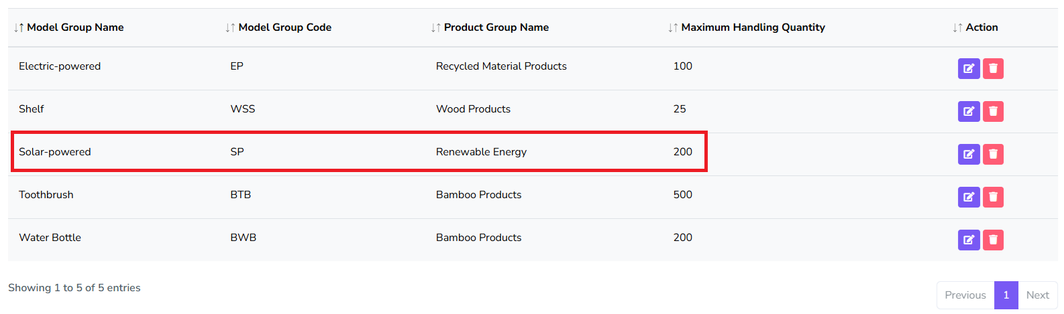Select the Solar-powered row name cell

55,152
